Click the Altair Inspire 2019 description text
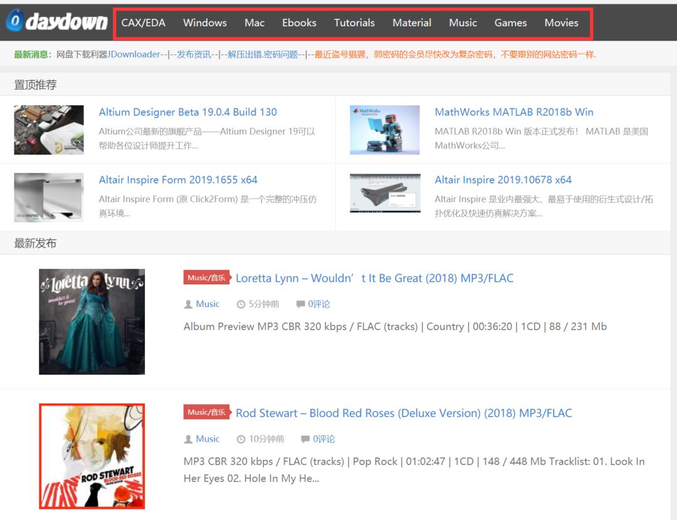677x520 pixels. click(x=544, y=206)
